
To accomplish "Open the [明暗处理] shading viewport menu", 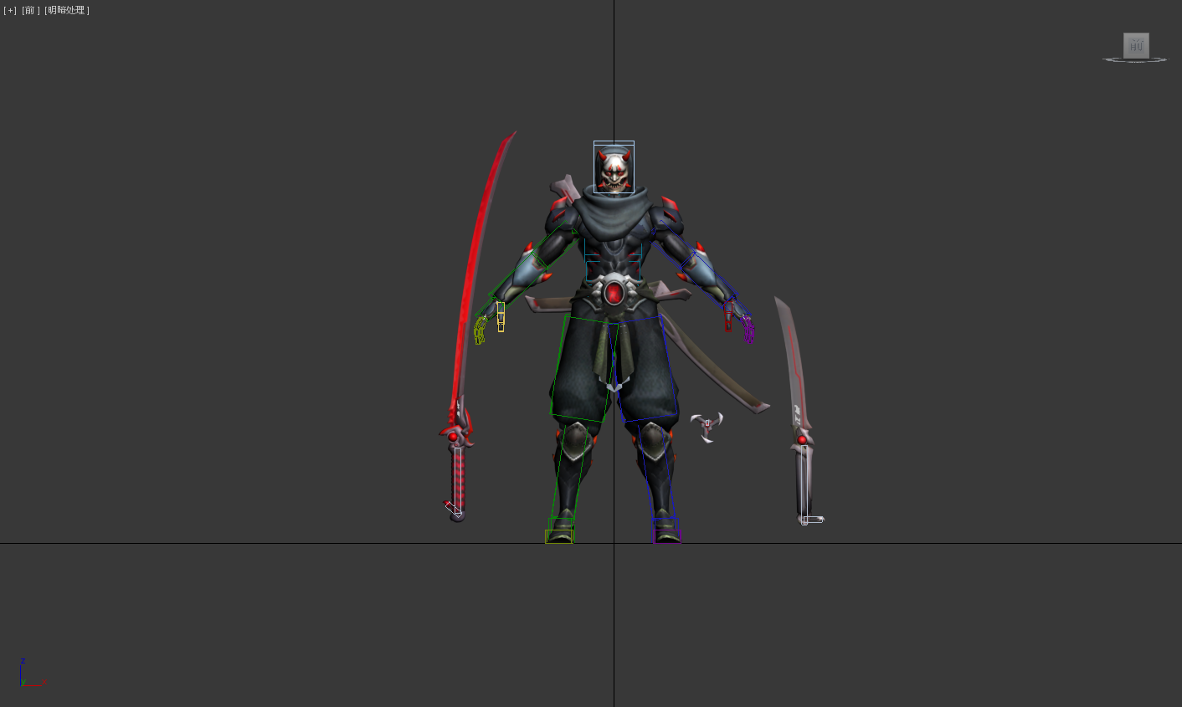I will coord(67,10).
